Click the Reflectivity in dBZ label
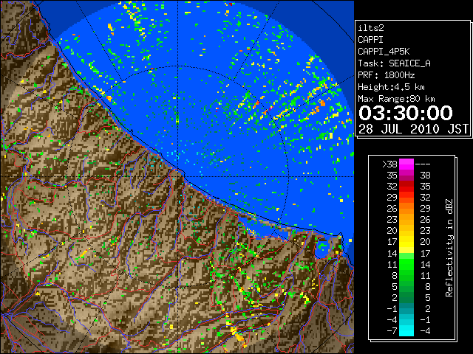Image resolution: width=473 pixels, height=354 pixels. 449,248
